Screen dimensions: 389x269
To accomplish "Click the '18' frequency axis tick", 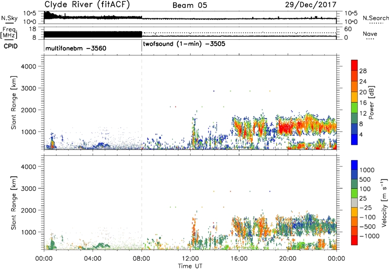I will (x=33, y=29).
